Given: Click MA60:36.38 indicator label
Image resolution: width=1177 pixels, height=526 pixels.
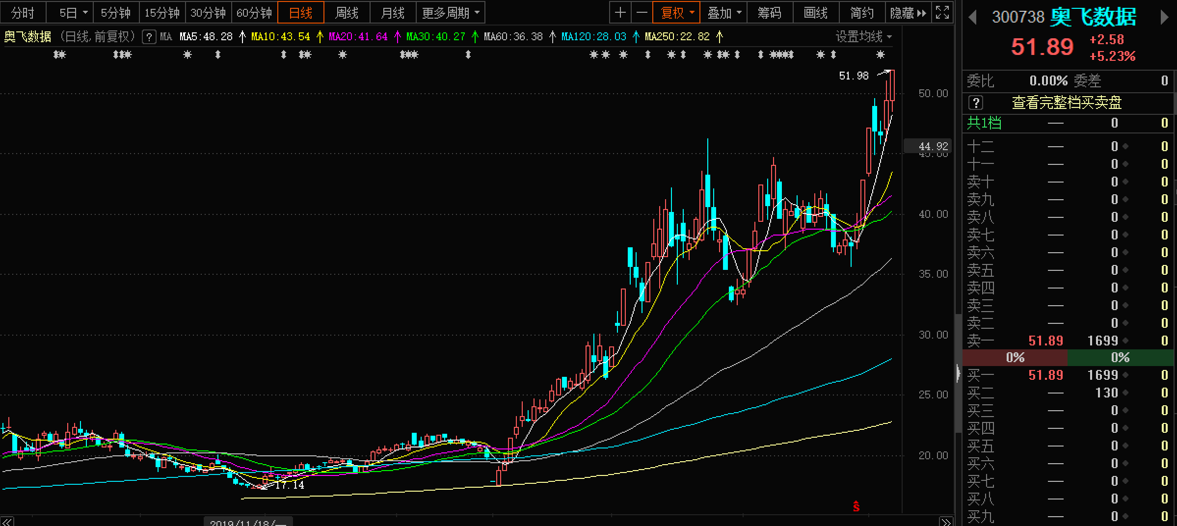Looking at the screenshot, I should (x=513, y=37).
